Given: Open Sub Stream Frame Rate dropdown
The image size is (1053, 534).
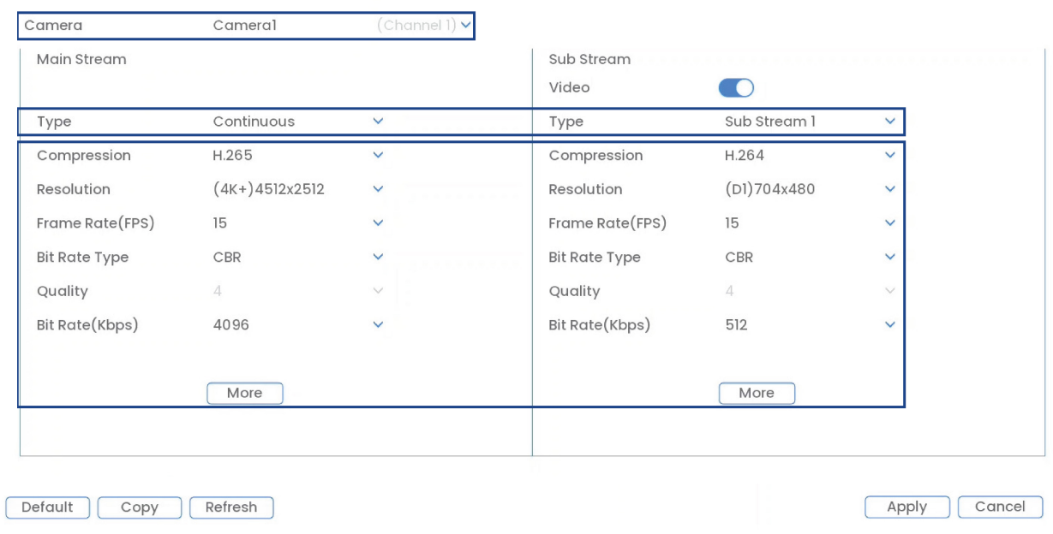Looking at the screenshot, I should click(x=889, y=223).
